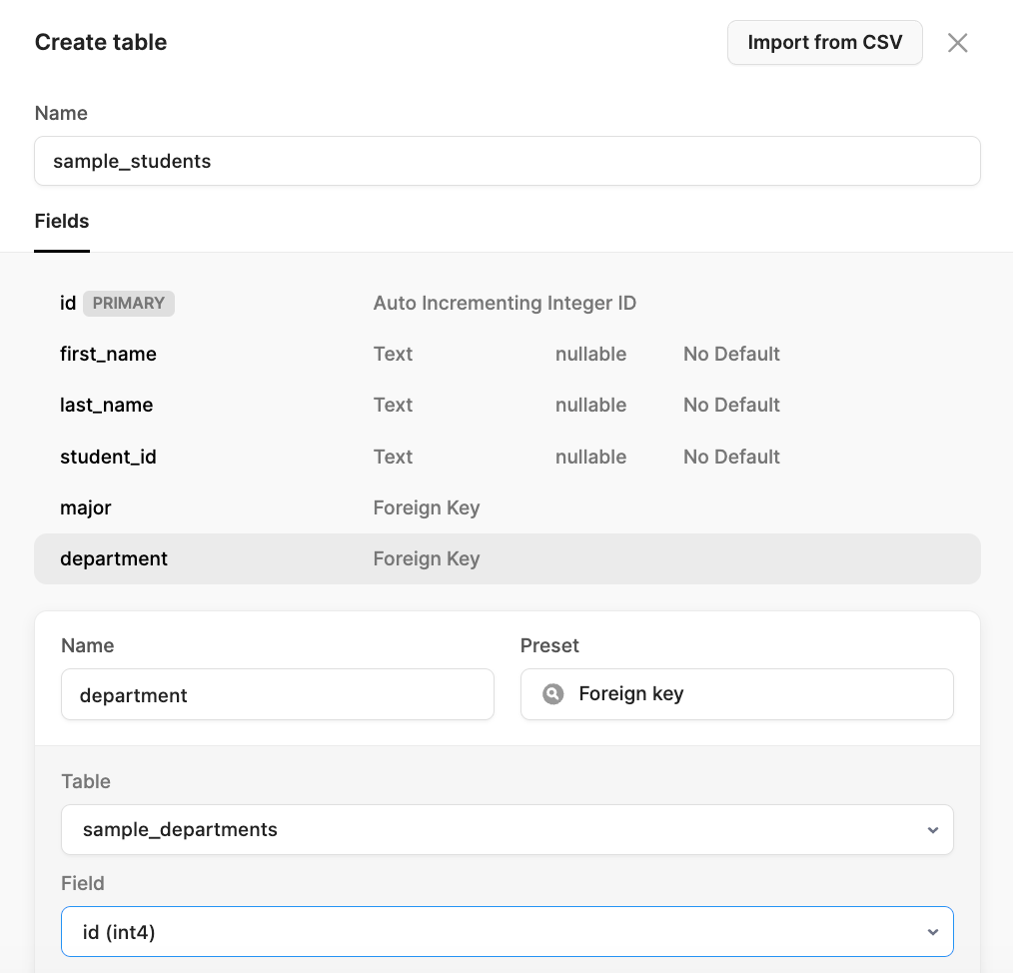Screen dimensions: 1013x973
Task: Click nullable label of first_name row
Action: 590,354
